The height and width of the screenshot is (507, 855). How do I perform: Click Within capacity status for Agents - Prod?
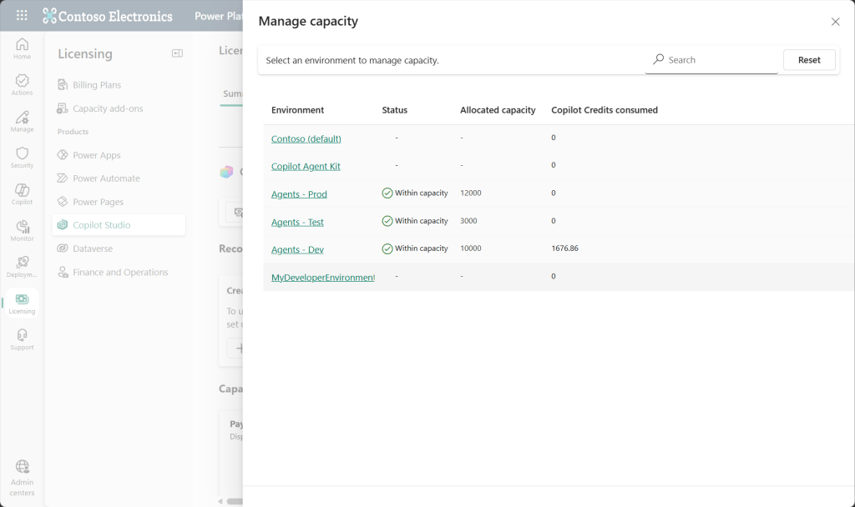click(415, 193)
